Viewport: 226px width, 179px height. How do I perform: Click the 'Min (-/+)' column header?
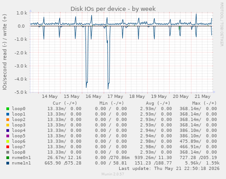click(x=111, y=103)
